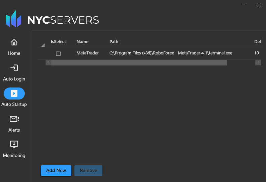
Task: Click the scrollbar's right arrow
Action: [x=258, y=62]
